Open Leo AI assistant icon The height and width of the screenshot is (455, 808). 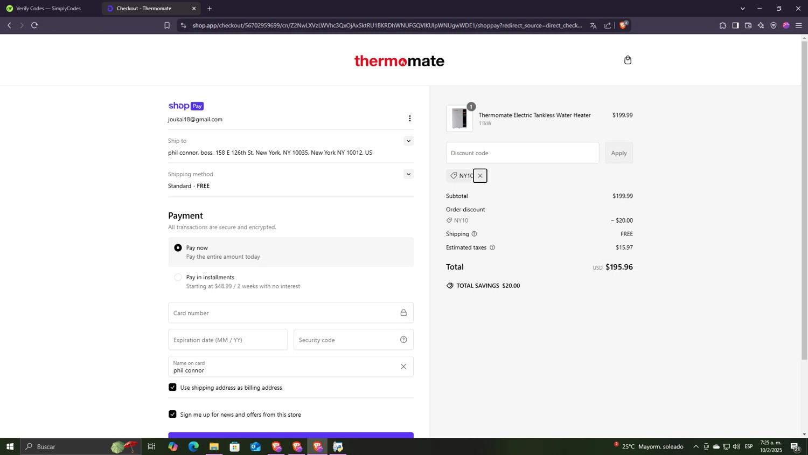click(x=761, y=25)
